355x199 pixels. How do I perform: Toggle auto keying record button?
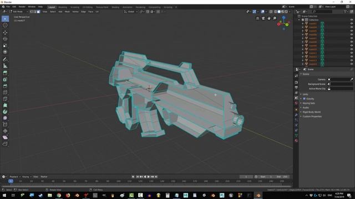pos(133,177)
